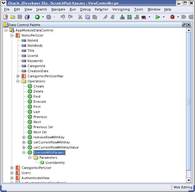Click the New file toolbar icon
195x192 pixels.
(x=6, y=17)
